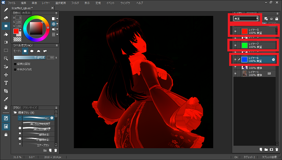This screenshot has height=160, width=282.
Task: Open brush panel options menu
Action: [x=56, y=108]
